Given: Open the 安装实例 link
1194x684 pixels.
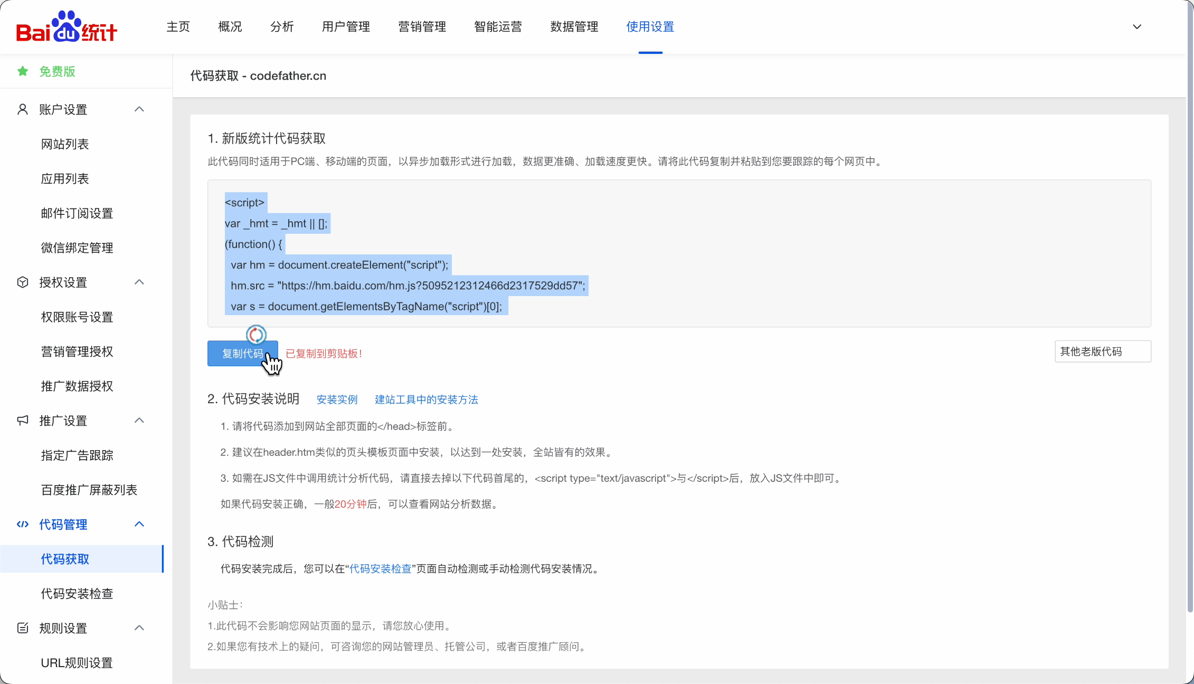Looking at the screenshot, I should point(337,400).
